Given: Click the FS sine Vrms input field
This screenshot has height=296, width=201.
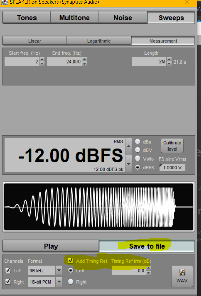Looking at the screenshot, I should [172, 168].
